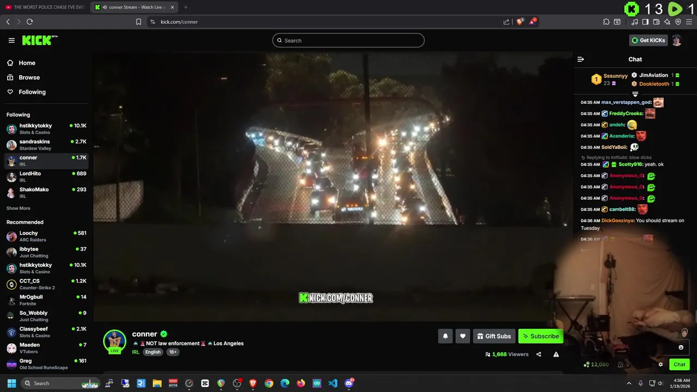Click the 12,090 channel points balance

pyautogui.click(x=596, y=365)
